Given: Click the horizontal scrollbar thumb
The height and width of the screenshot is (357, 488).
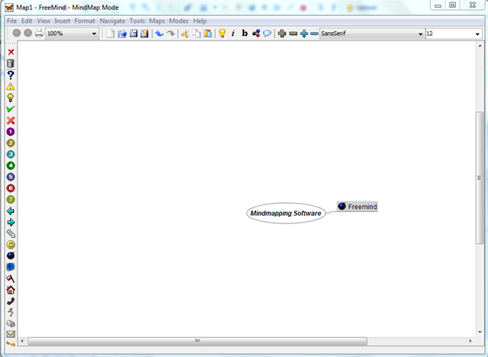Looking at the screenshot, I should tap(197, 341).
